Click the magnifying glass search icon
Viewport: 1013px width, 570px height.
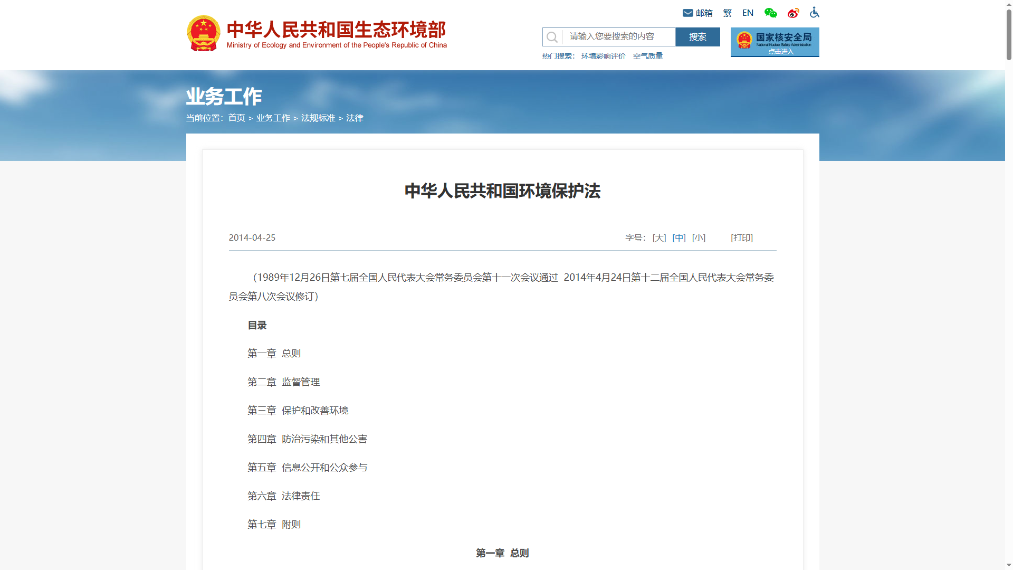pos(552,37)
